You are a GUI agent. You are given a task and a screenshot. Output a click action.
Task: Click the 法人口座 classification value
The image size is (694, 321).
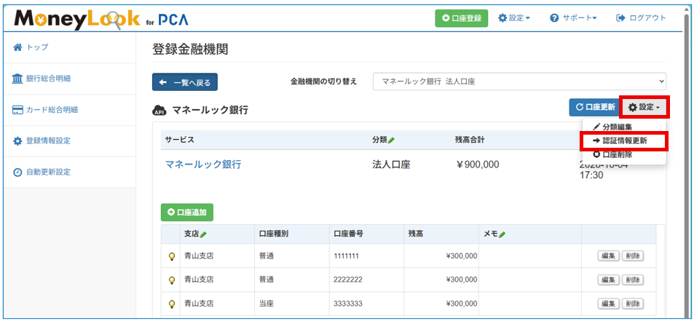click(391, 165)
